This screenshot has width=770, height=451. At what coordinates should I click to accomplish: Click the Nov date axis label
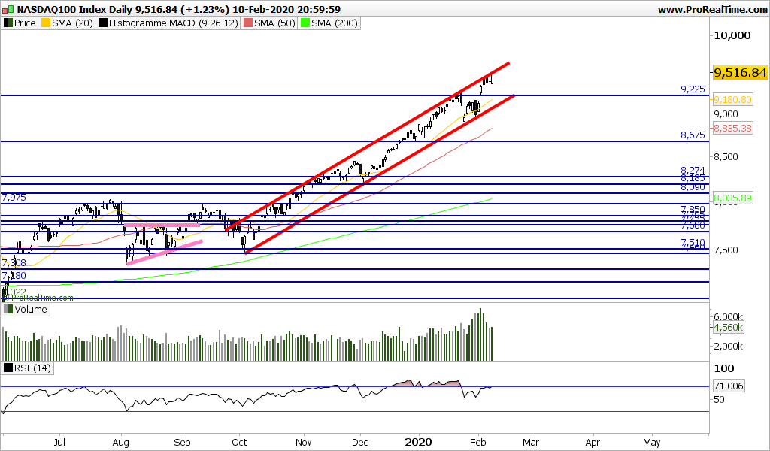point(304,442)
